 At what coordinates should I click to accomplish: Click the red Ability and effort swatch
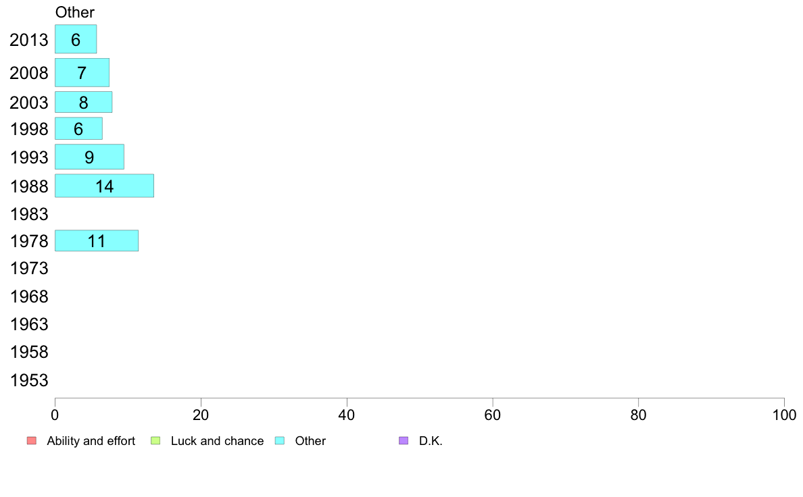tap(32, 441)
